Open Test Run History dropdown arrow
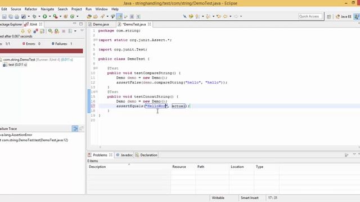The image size is (360, 202). click(x=75, y=31)
